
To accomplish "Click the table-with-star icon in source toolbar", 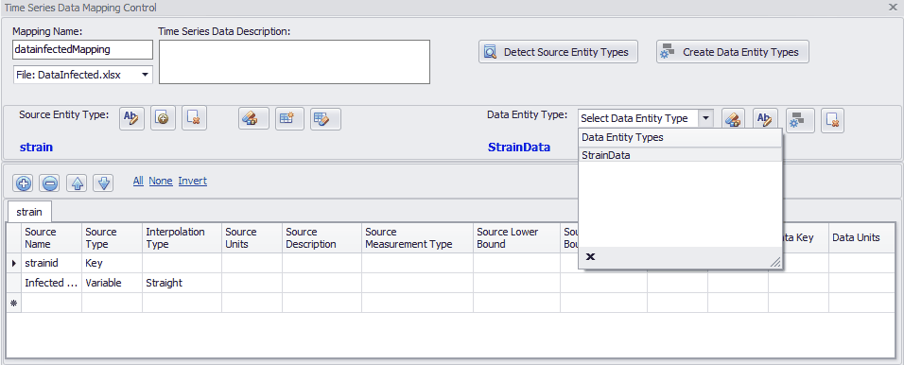I will pos(290,119).
